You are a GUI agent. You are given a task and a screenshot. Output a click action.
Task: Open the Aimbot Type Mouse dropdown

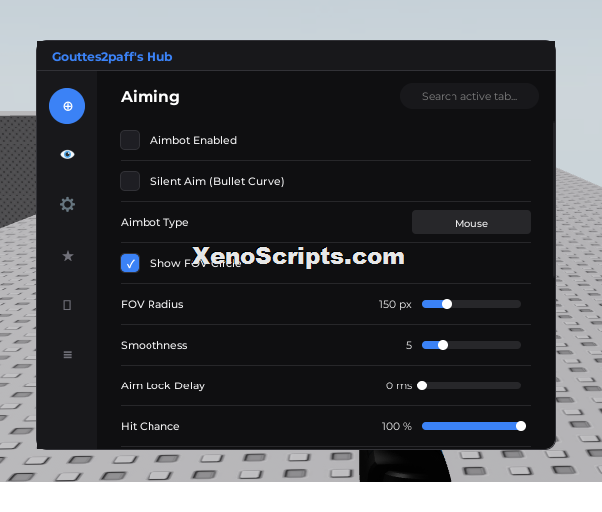(x=471, y=222)
